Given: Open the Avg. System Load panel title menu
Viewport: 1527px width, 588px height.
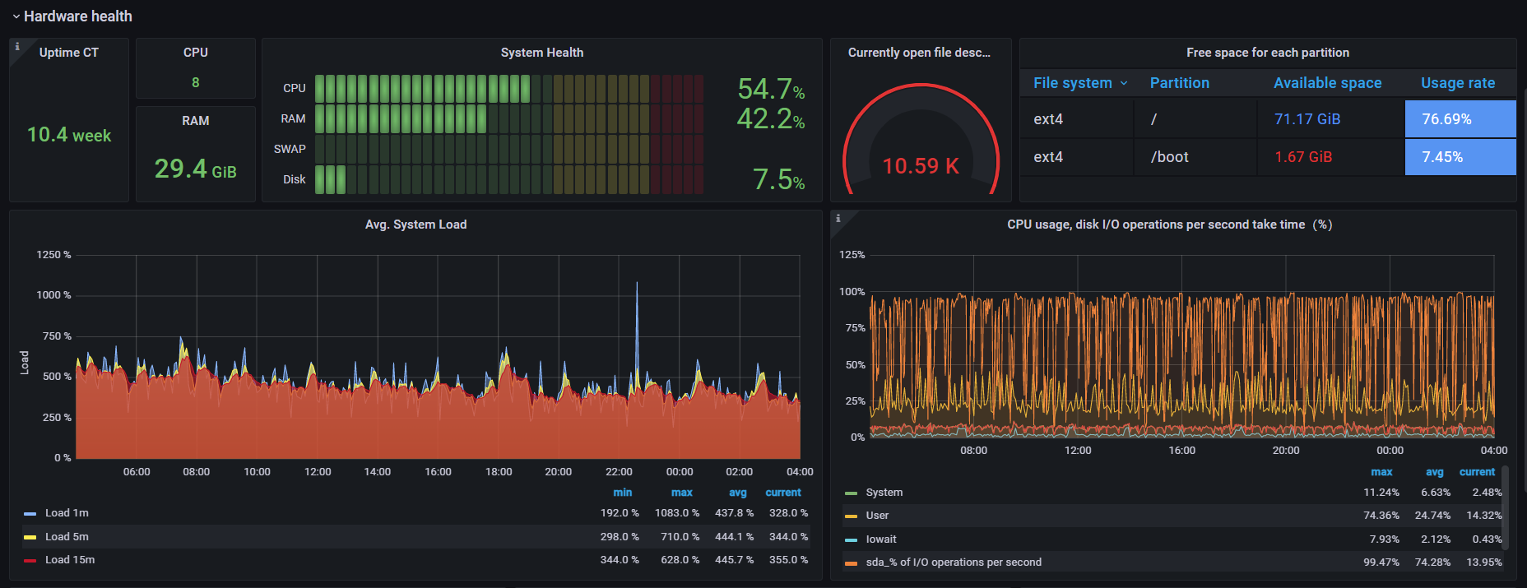Looking at the screenshot, I should point(415,225).
